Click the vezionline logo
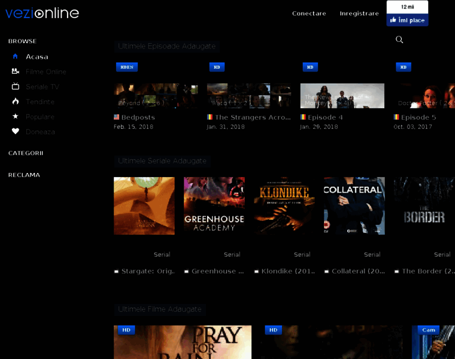455x359 pixels. pyautogui.click(x=42, y=13)
